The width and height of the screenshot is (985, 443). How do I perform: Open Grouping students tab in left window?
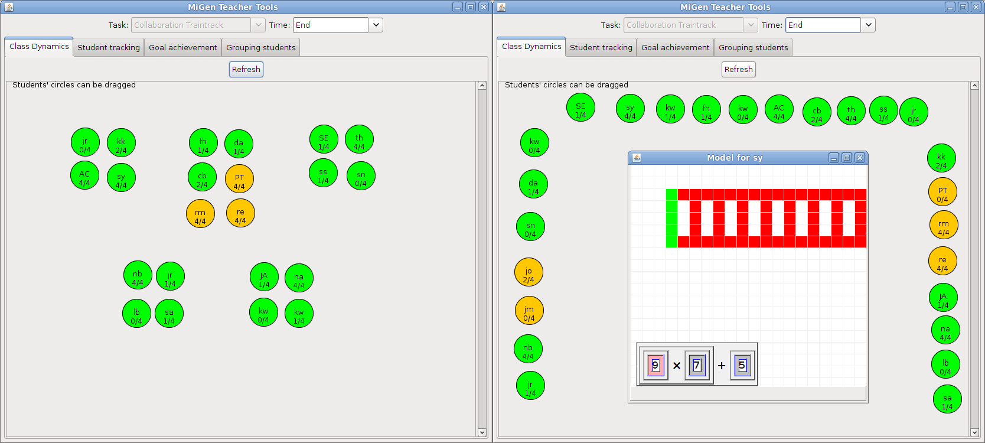(x=261, y=47)
